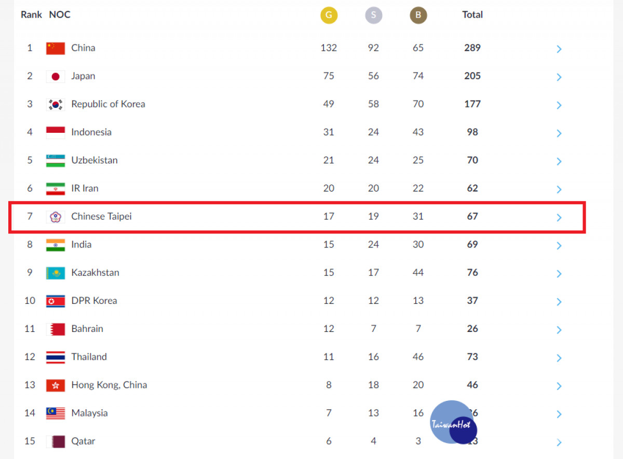
Task: Open the Uzbekistan country link
Action: point(94,160)
